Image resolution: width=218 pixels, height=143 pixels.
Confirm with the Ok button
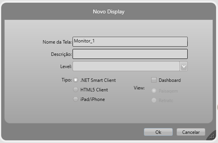[158, 132]
